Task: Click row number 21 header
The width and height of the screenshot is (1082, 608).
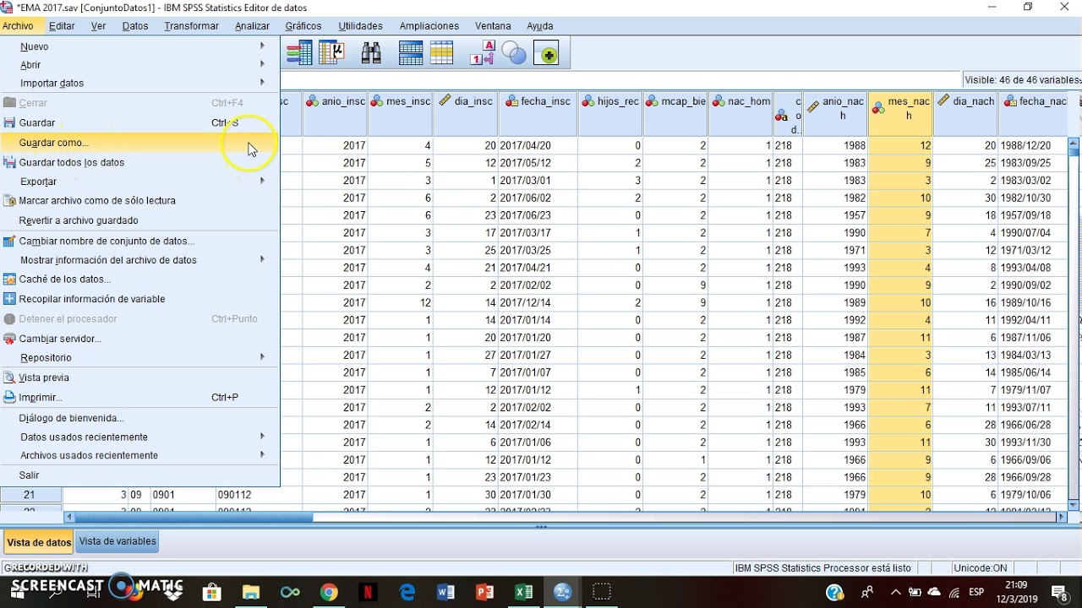Action: pos(30,495)
